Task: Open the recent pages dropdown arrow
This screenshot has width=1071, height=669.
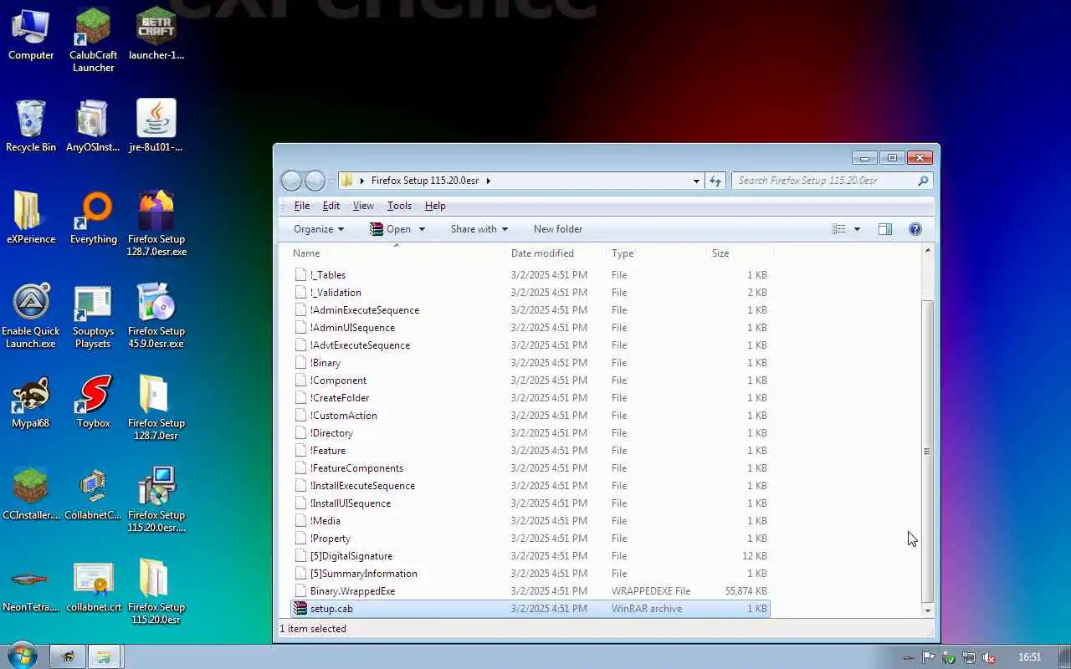Action: pyautogui.click(x=332, y=181)
